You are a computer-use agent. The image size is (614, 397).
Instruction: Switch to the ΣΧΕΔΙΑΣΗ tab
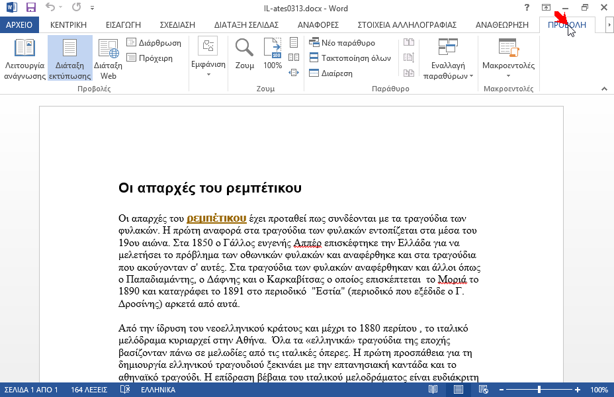click(177, 24)
